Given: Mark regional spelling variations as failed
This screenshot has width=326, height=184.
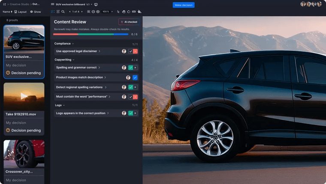Looking at the screenshot, I should (x=136, y=87).
